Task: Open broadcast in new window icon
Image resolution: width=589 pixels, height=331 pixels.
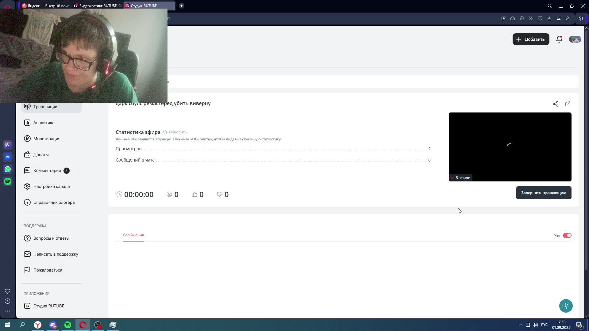Action: tap(568, 104)
